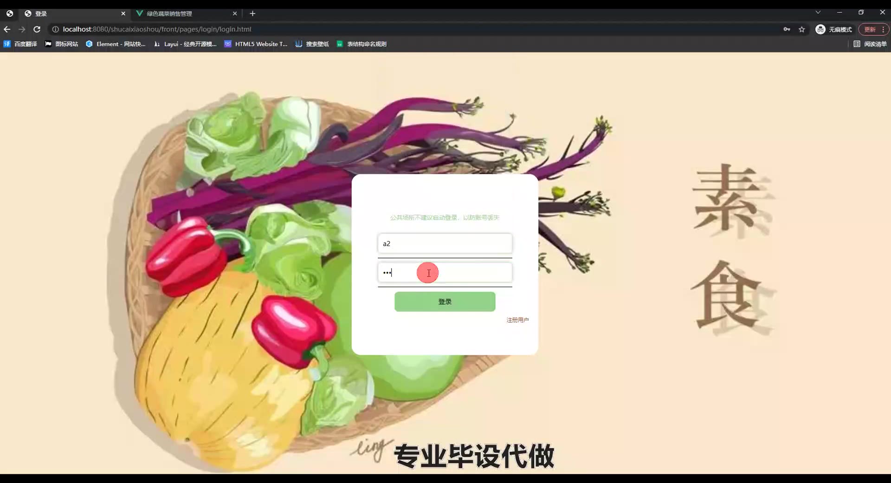The width and height of the screenshot is (891, 483).
Task: Open the 图标网站 bookmark
Action: (x=61, y=44)
